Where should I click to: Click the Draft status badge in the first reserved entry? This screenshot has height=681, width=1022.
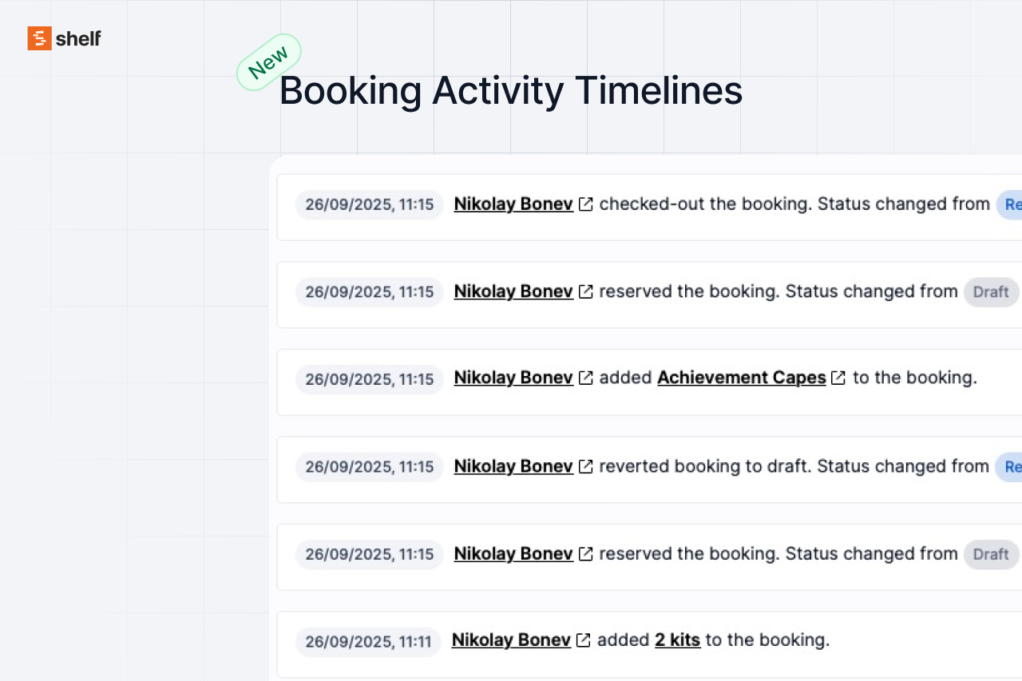coord(990,291)
